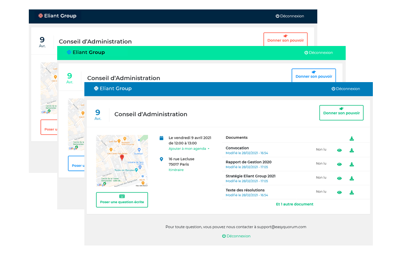Screen dimensions: 414x264
Task: Click Déconnexion in the blue top bar
Action: click(346, 89)
